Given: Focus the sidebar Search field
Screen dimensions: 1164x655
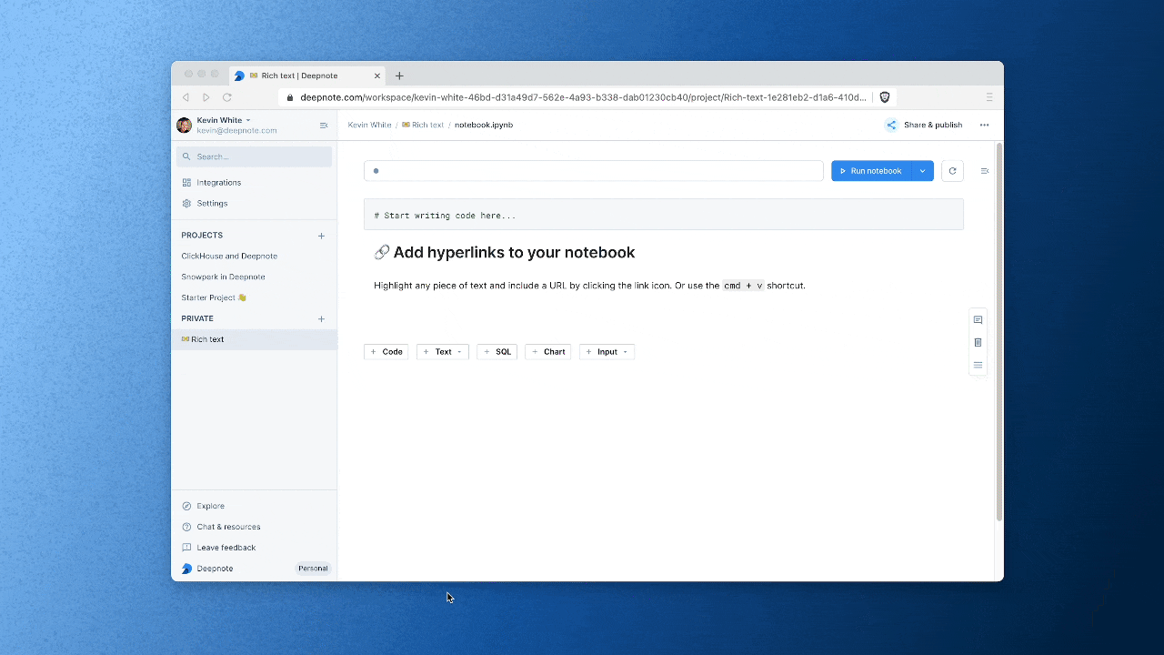Looking at the screenshot, I should point(255,156).
